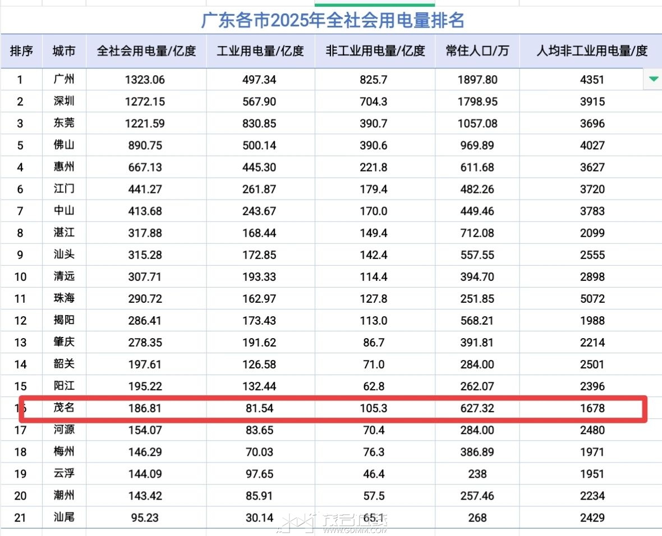Select rank number 21 cell
Screen dimensions: 662x536
pyautogui.click(x=21, y=517)
